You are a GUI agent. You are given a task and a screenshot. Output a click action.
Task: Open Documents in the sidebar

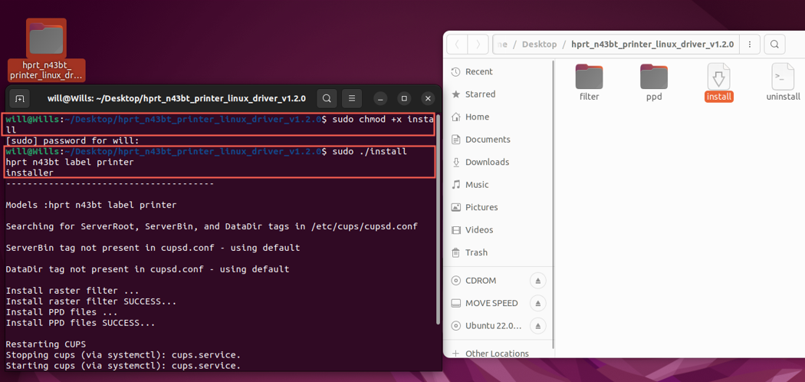click(x=498, y=140)
